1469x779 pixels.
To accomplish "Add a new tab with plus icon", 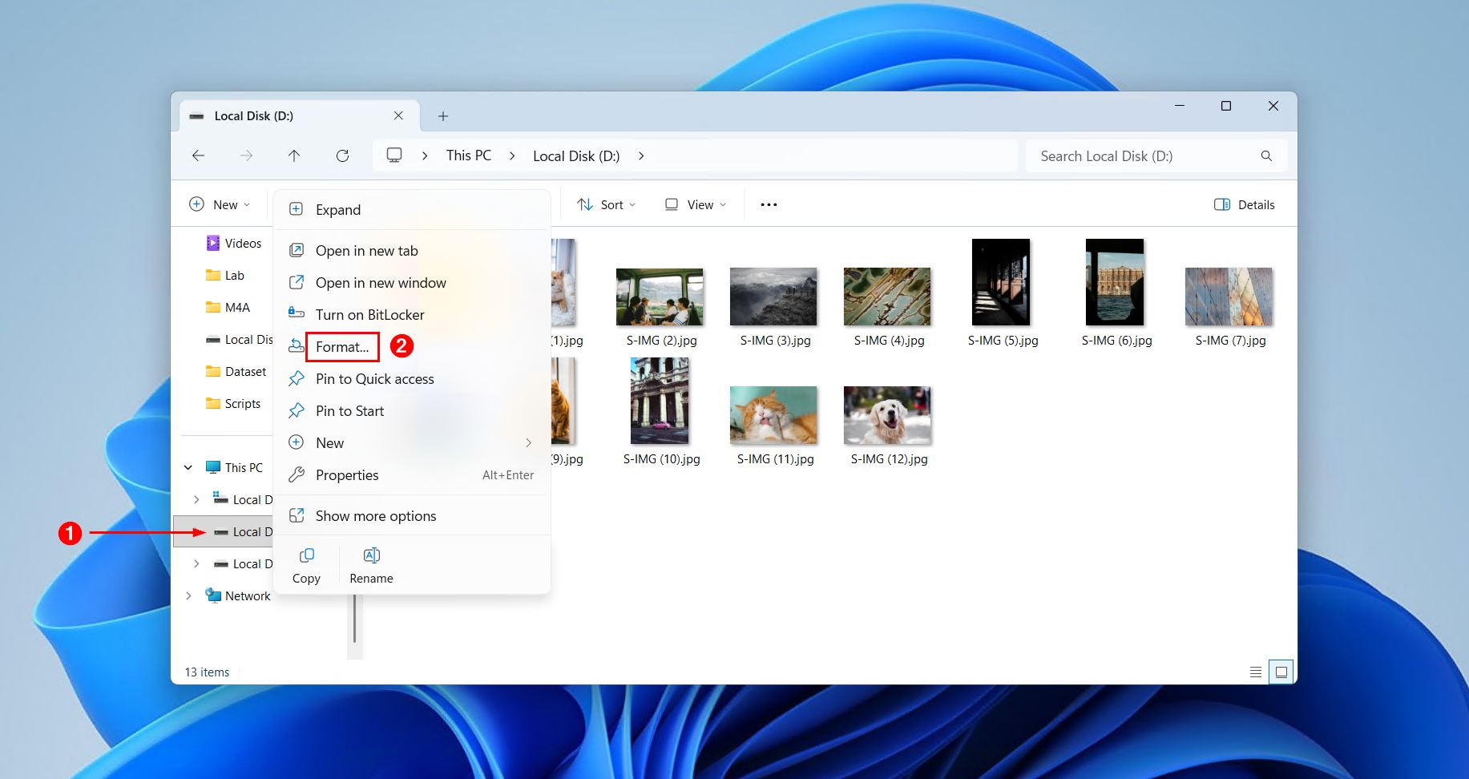I will click(x=443, y=116).
